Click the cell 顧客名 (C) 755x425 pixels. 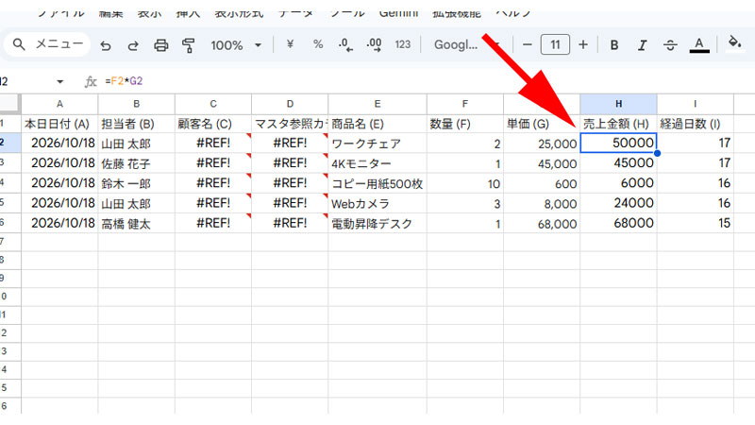pyautogui.click(x=213, y=124)
